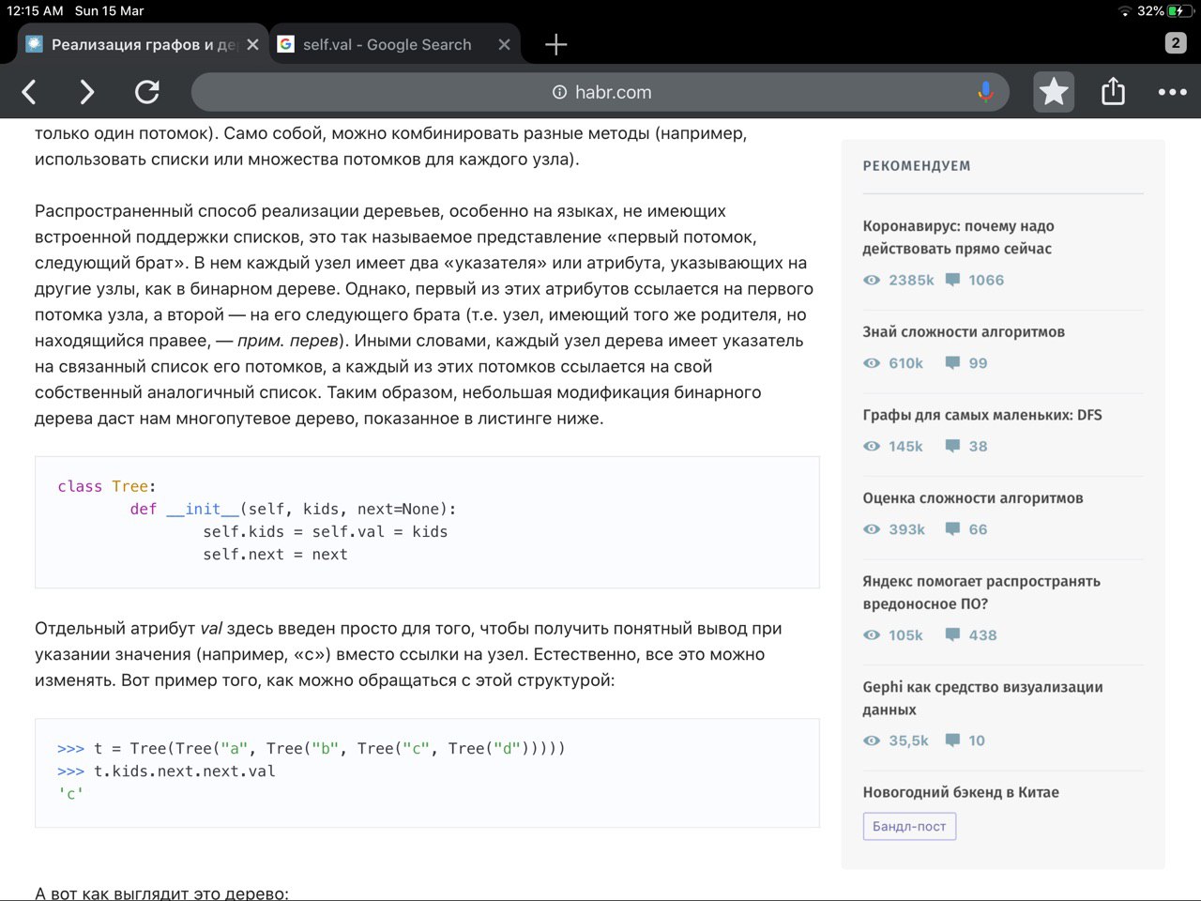Add a new browser tab
The width and height of the screenshot is (1201, 901).
click(x=555, y=44)
